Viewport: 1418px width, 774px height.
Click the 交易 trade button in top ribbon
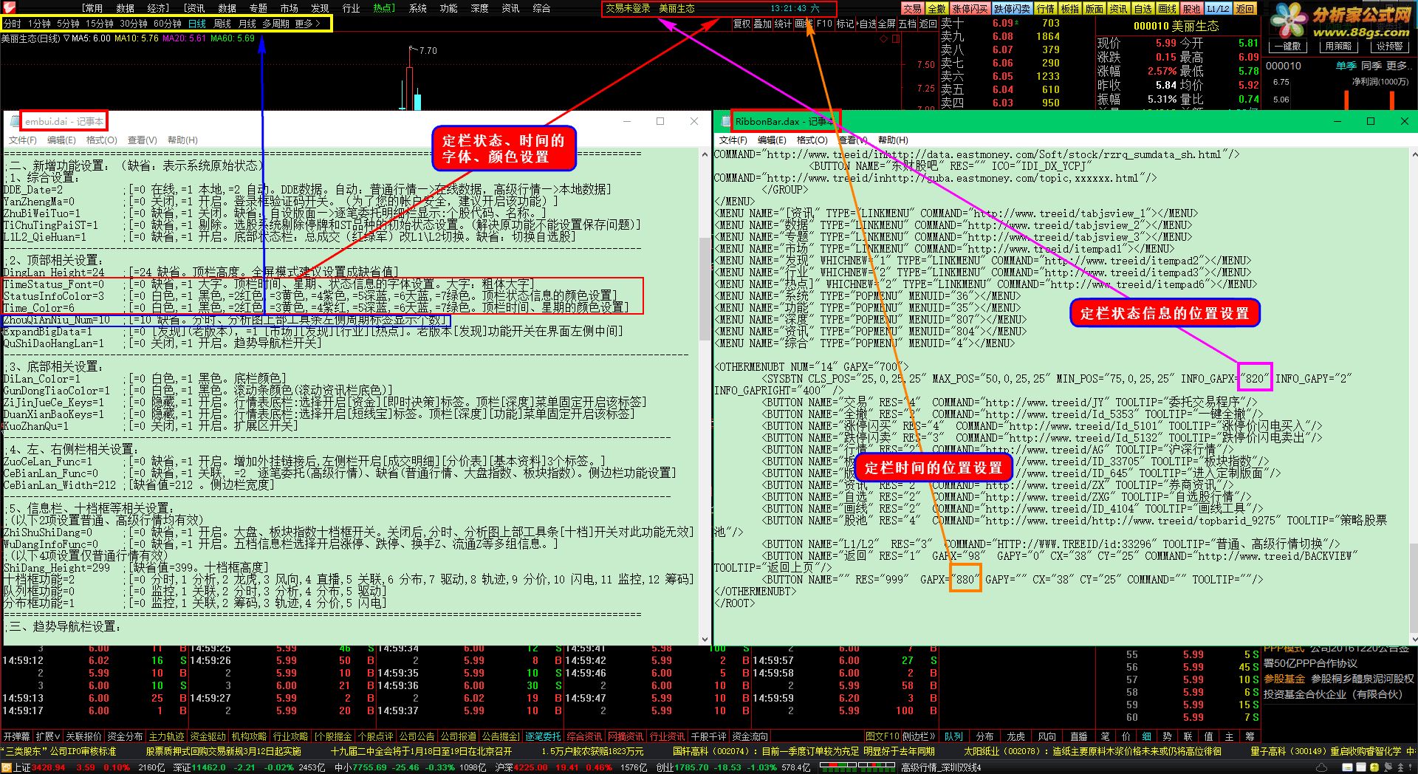point(913,9)
